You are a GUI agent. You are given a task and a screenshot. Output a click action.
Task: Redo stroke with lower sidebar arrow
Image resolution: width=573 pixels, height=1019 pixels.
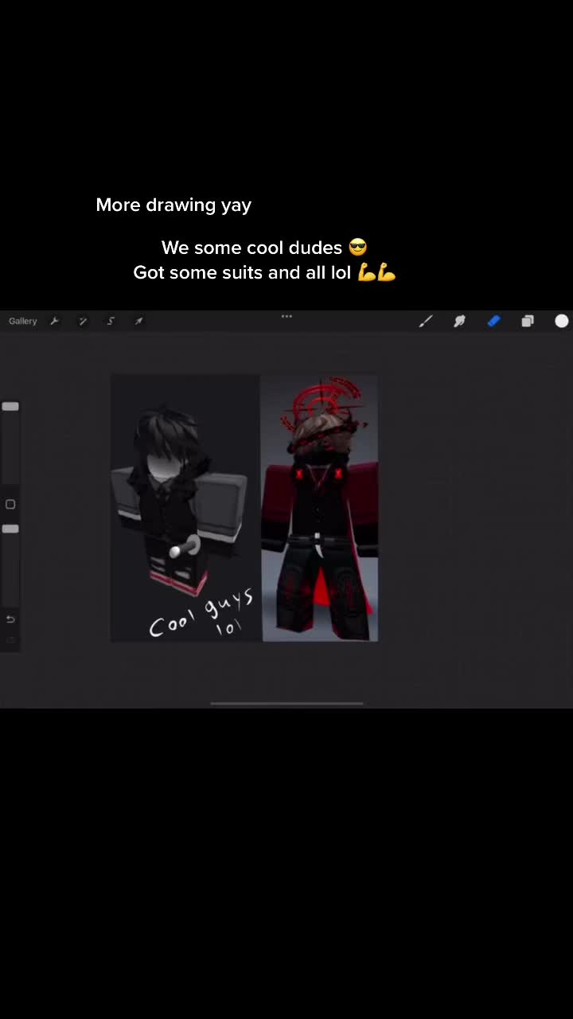tap(10, 639)
